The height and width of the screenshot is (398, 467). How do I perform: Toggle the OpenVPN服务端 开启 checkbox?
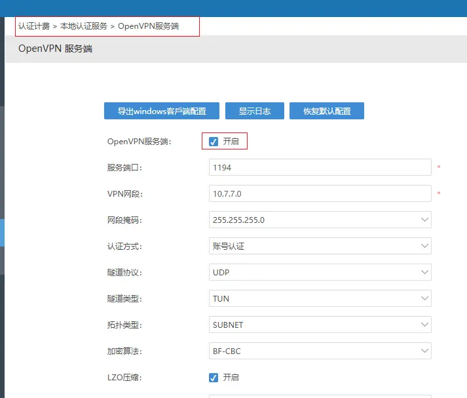(214, 142)
